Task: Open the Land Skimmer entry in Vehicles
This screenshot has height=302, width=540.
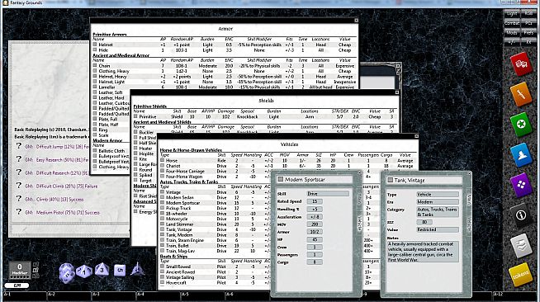Action: pos(179,224)
